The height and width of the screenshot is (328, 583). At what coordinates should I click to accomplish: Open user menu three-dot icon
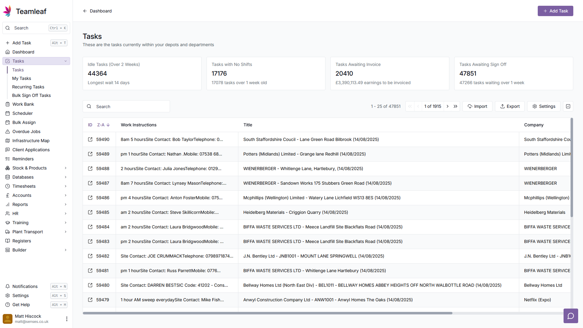tap(67, 319)
